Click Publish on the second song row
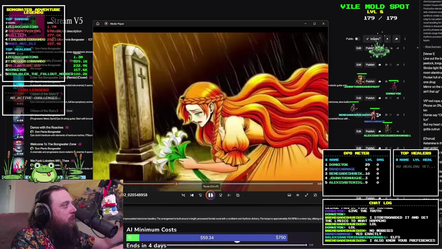Image resolution: width=442 pixels, height=249 pixels. click(370, 65)
